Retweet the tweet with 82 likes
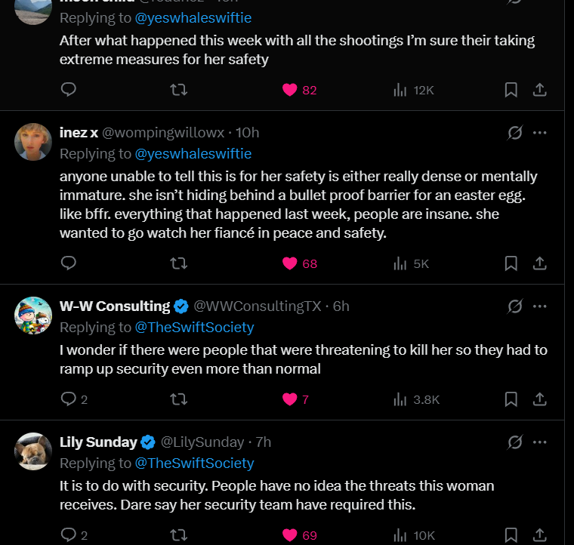 tap(179, 90)
